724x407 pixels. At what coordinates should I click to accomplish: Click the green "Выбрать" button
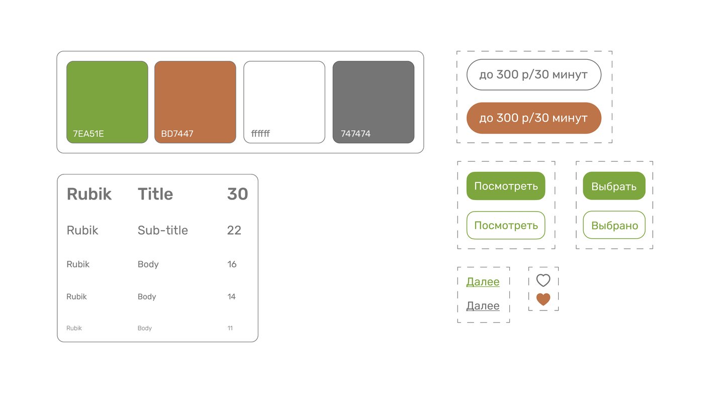pos(614,186)
